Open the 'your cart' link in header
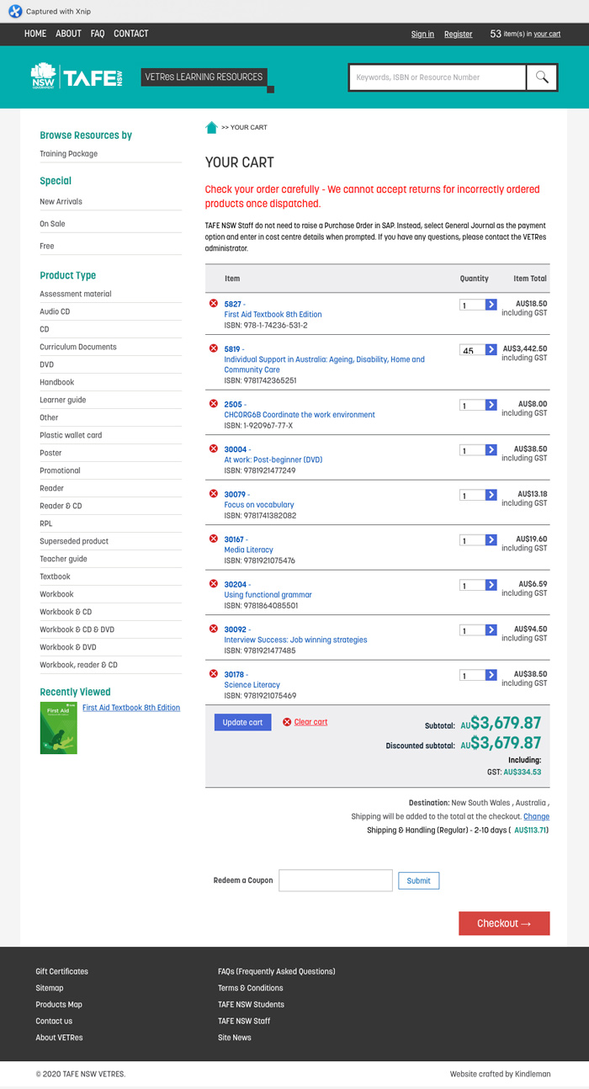589x1089 pixels. click(547, 35)
